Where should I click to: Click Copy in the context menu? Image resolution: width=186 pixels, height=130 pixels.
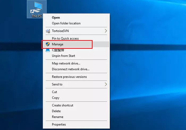tap(56, 98)
